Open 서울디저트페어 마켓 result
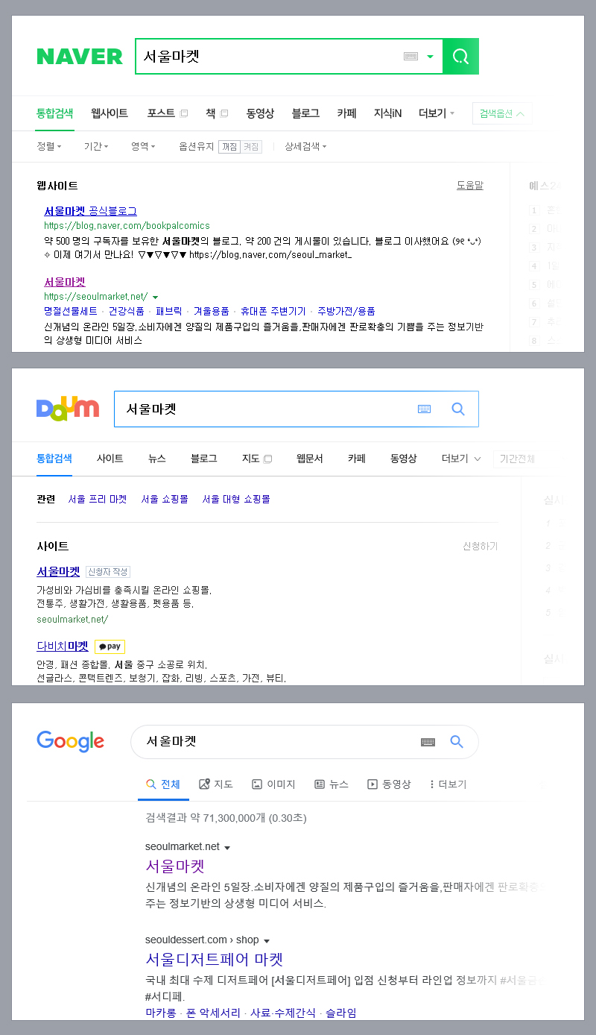 coord(215,960)
